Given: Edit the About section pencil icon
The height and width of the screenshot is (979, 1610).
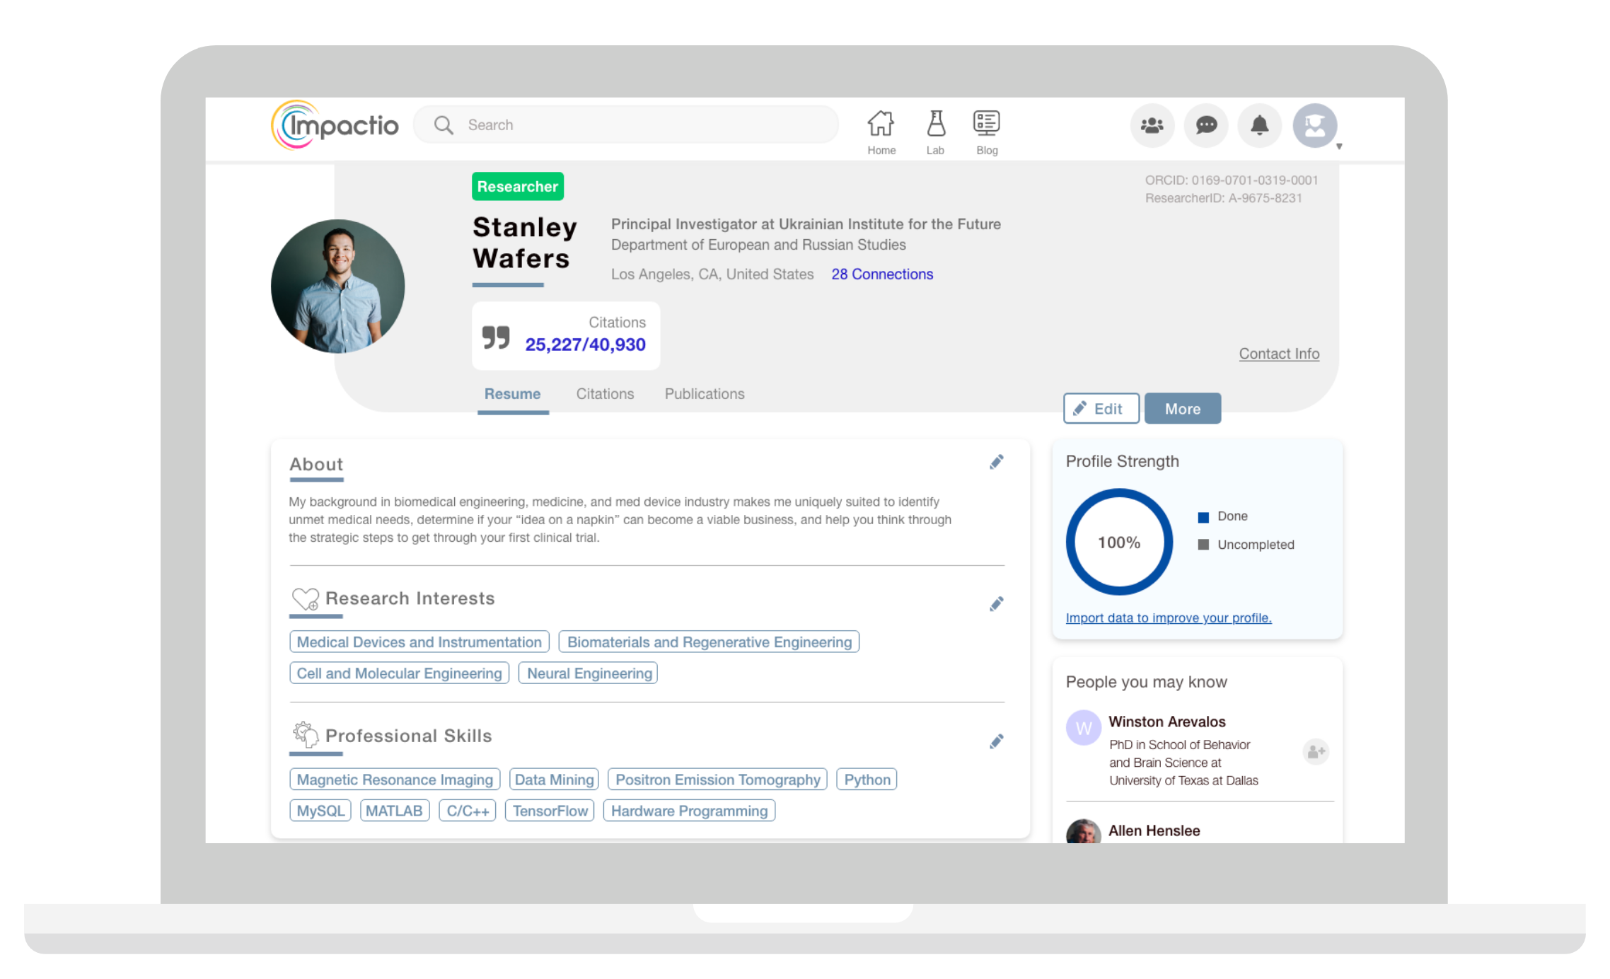Looking at the screenshot, I should [x=997, y=462].
